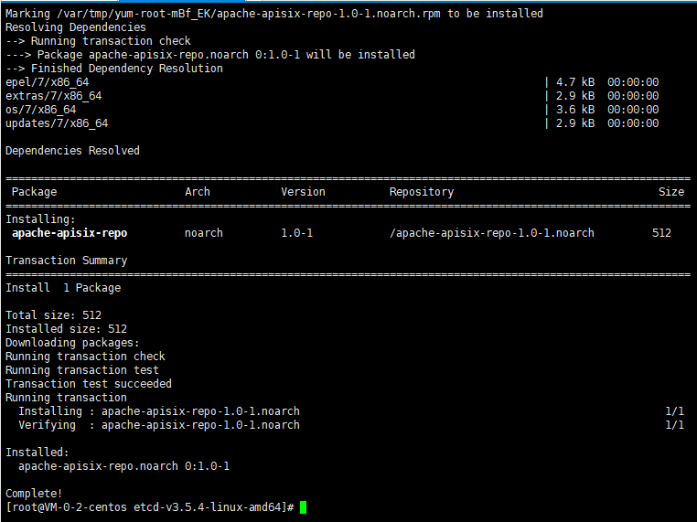Screen dimensions: 697x522
Task: Select the shell prompt "[root@VM-0-2-centos etcd-v3.5.4-linux-amd64]#"
Action: pyautogui.click(x=150, y=507)
